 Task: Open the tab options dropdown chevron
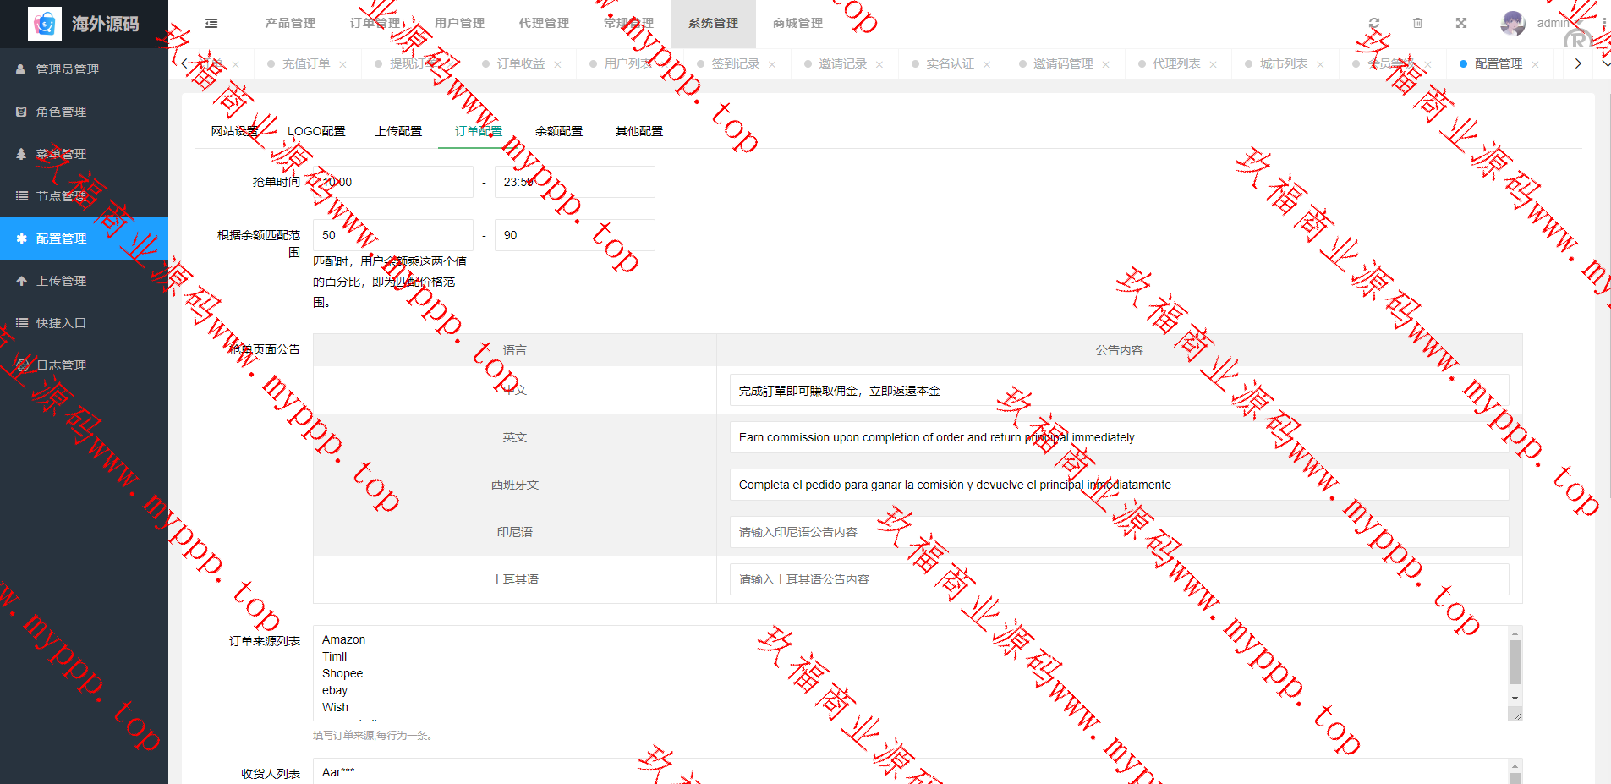[x=1604, y=63]
